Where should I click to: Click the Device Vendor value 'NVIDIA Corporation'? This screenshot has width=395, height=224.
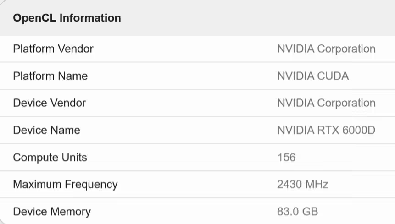click(x=326, y=103)
